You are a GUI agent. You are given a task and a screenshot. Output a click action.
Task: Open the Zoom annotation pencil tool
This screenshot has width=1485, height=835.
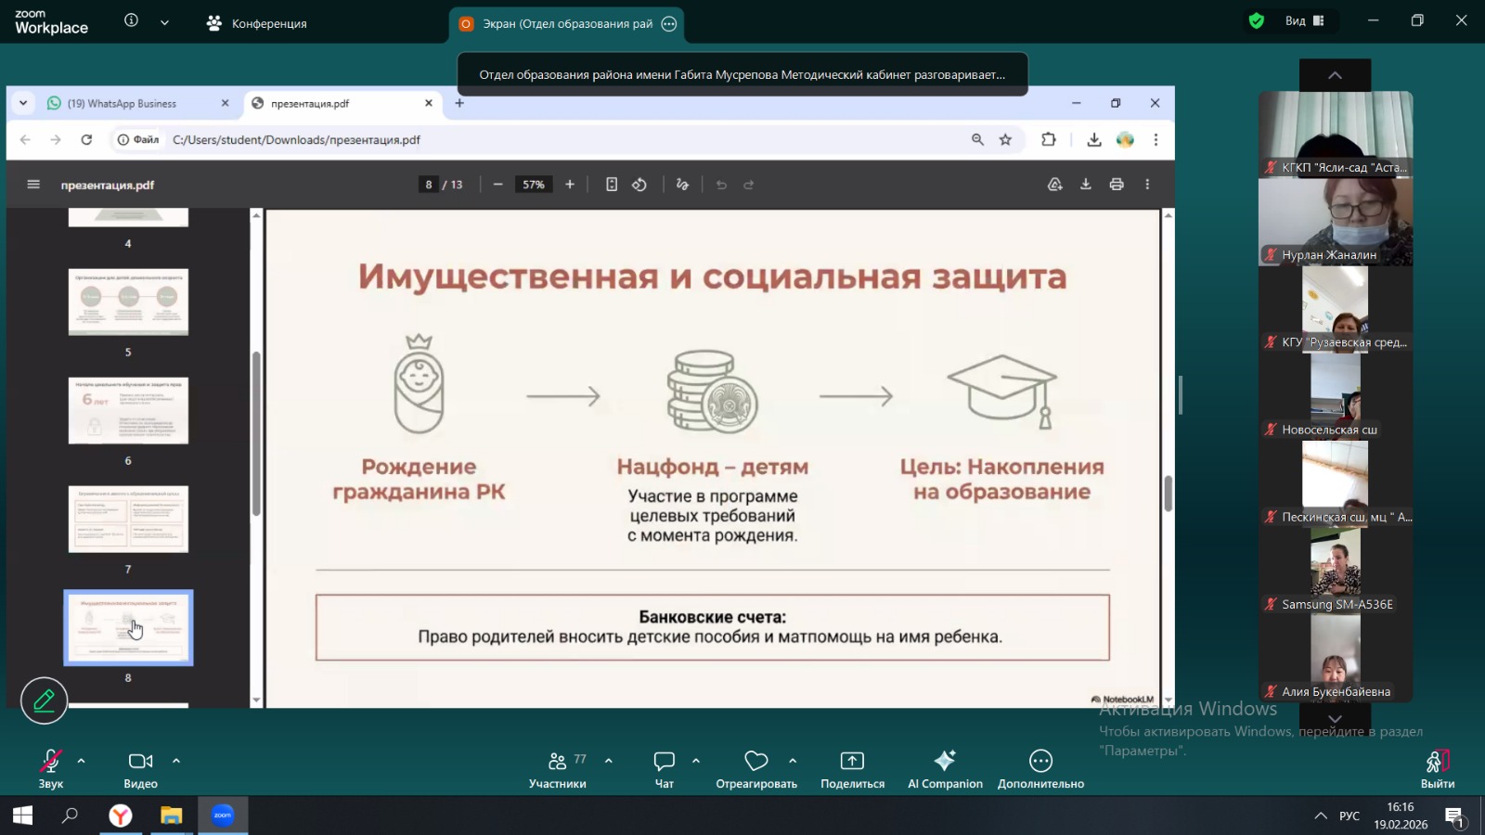44,700
